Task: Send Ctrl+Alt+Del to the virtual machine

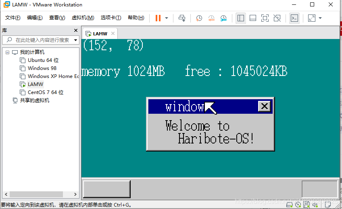Action: point(182,18)
